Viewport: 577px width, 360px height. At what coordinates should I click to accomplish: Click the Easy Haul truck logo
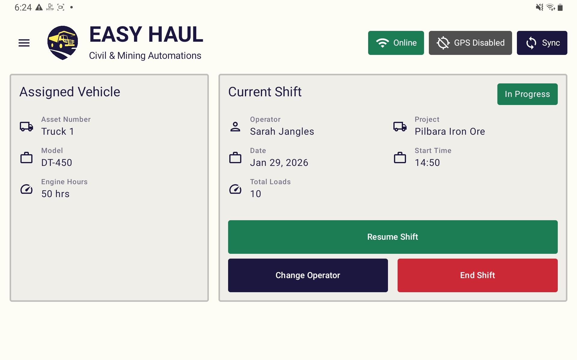pos(63,43)
